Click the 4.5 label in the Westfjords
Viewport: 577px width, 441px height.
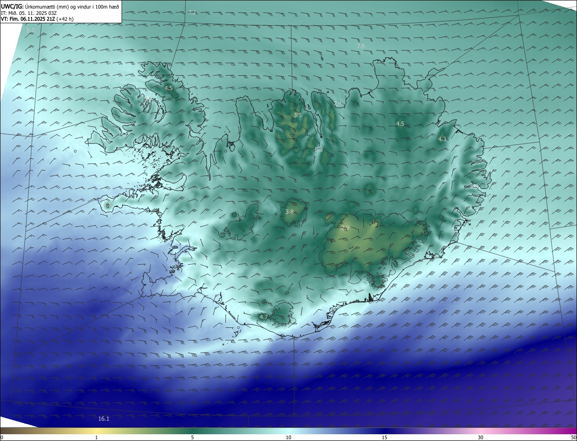(x=169, y=88)
